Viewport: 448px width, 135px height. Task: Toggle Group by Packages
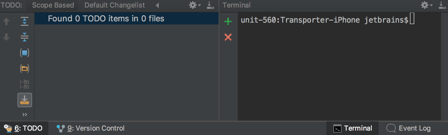(25, 68)
